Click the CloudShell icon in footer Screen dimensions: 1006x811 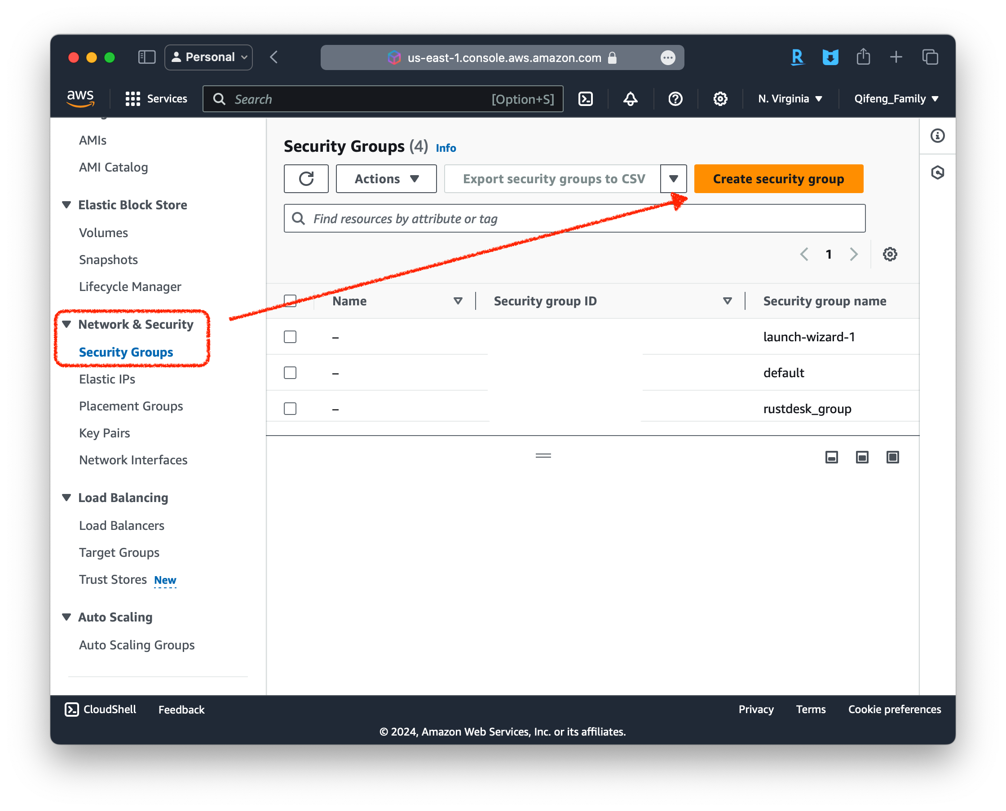(71, 709)
